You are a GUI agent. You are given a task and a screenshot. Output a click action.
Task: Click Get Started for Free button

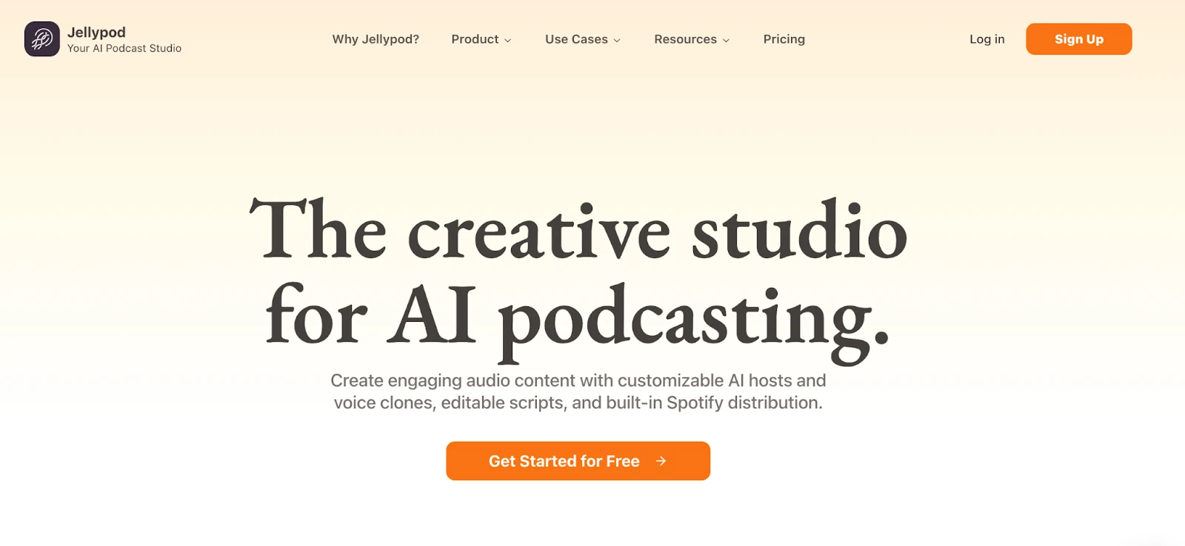click(564, 461)
